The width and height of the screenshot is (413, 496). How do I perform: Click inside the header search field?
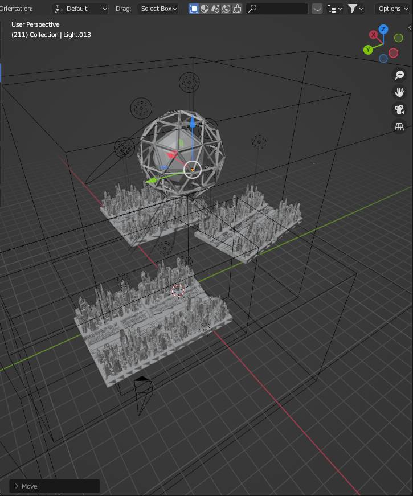[x=277, y=9]
